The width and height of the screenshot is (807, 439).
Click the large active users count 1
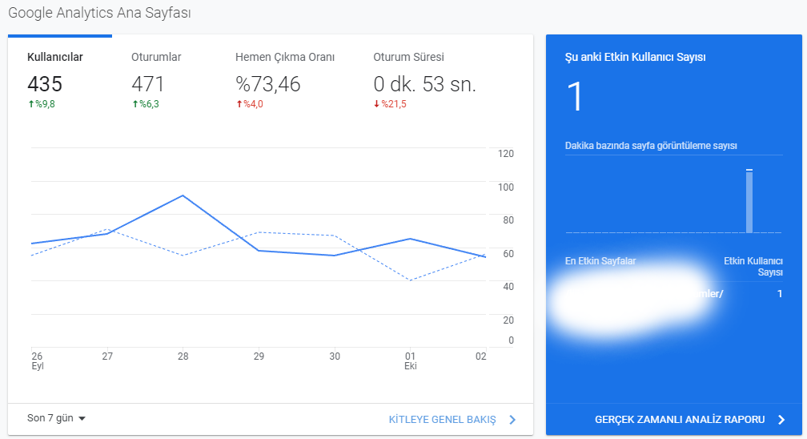pos(574,97)
